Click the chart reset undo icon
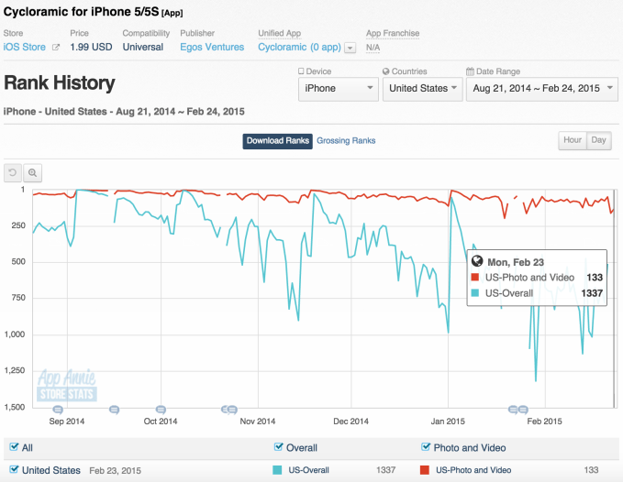623x482 pixels. click(x=13, y=172)
